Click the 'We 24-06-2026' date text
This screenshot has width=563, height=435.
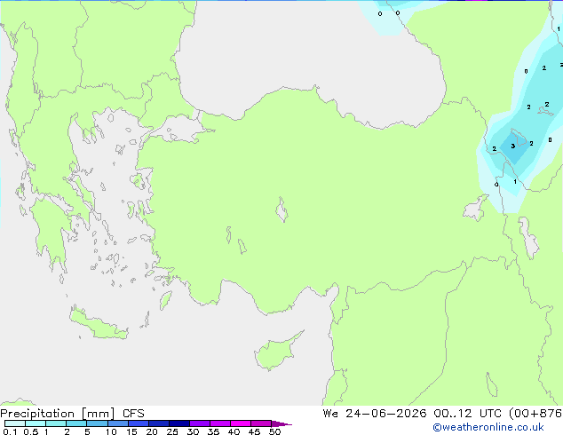pos(375,414)
